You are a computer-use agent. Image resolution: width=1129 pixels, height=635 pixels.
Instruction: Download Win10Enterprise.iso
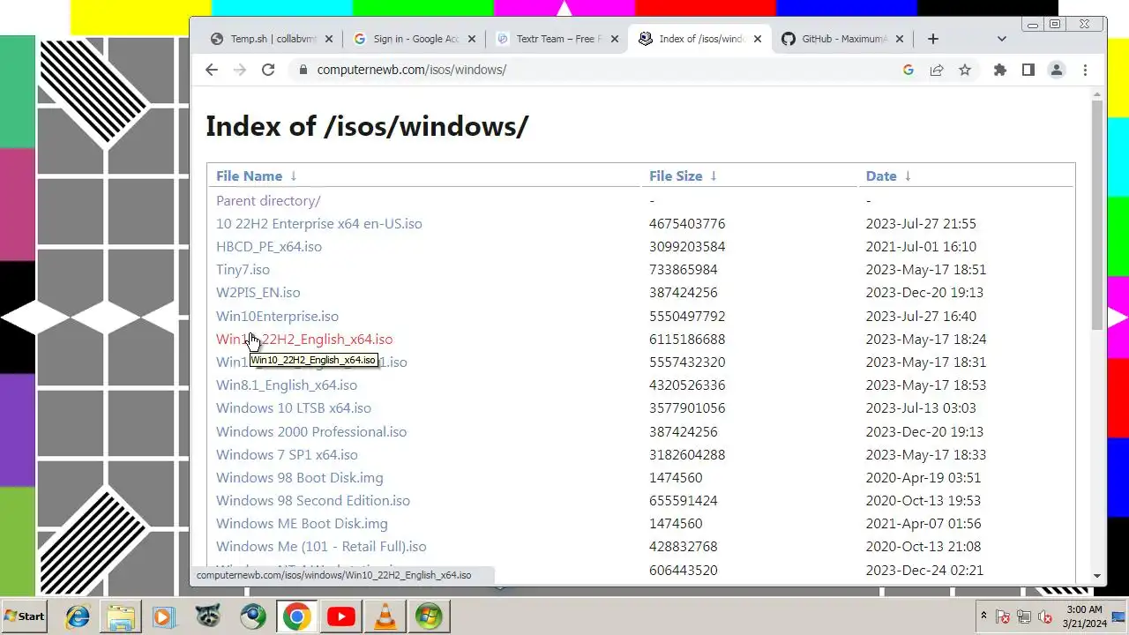(x=277, y=317)
